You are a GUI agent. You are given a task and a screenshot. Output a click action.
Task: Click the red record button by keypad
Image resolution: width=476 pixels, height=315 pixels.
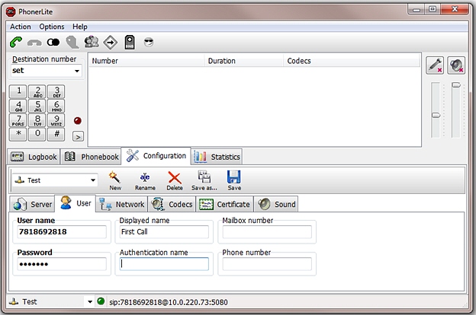click(77, 121)
